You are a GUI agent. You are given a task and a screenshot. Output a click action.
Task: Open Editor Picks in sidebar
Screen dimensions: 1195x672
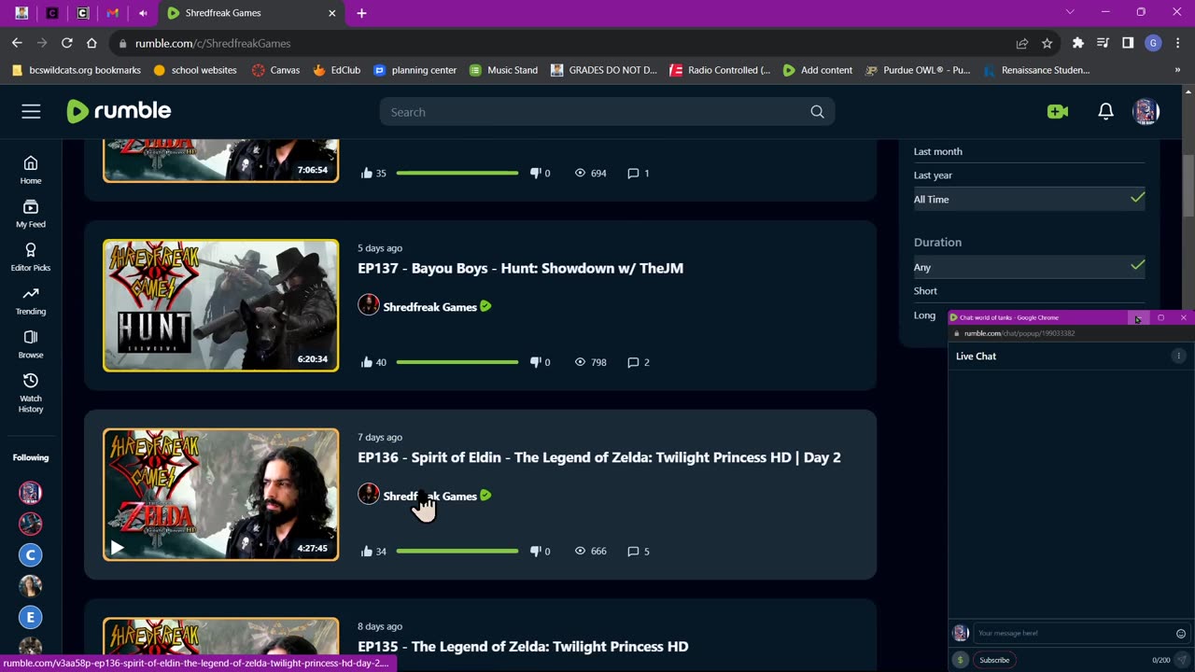coord(31,257)
